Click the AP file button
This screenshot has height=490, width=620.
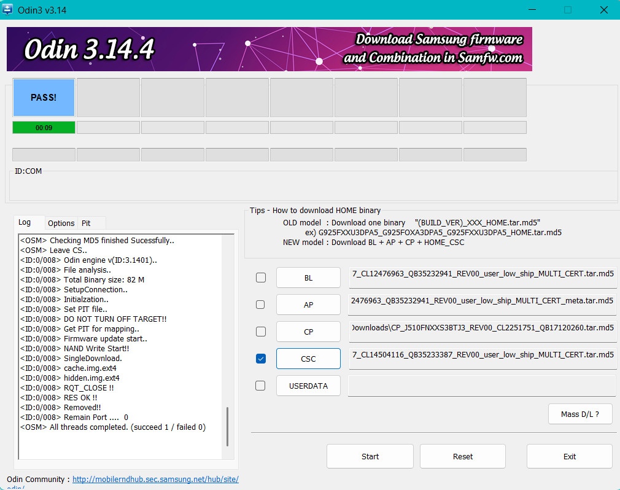(x=308, y=305)
